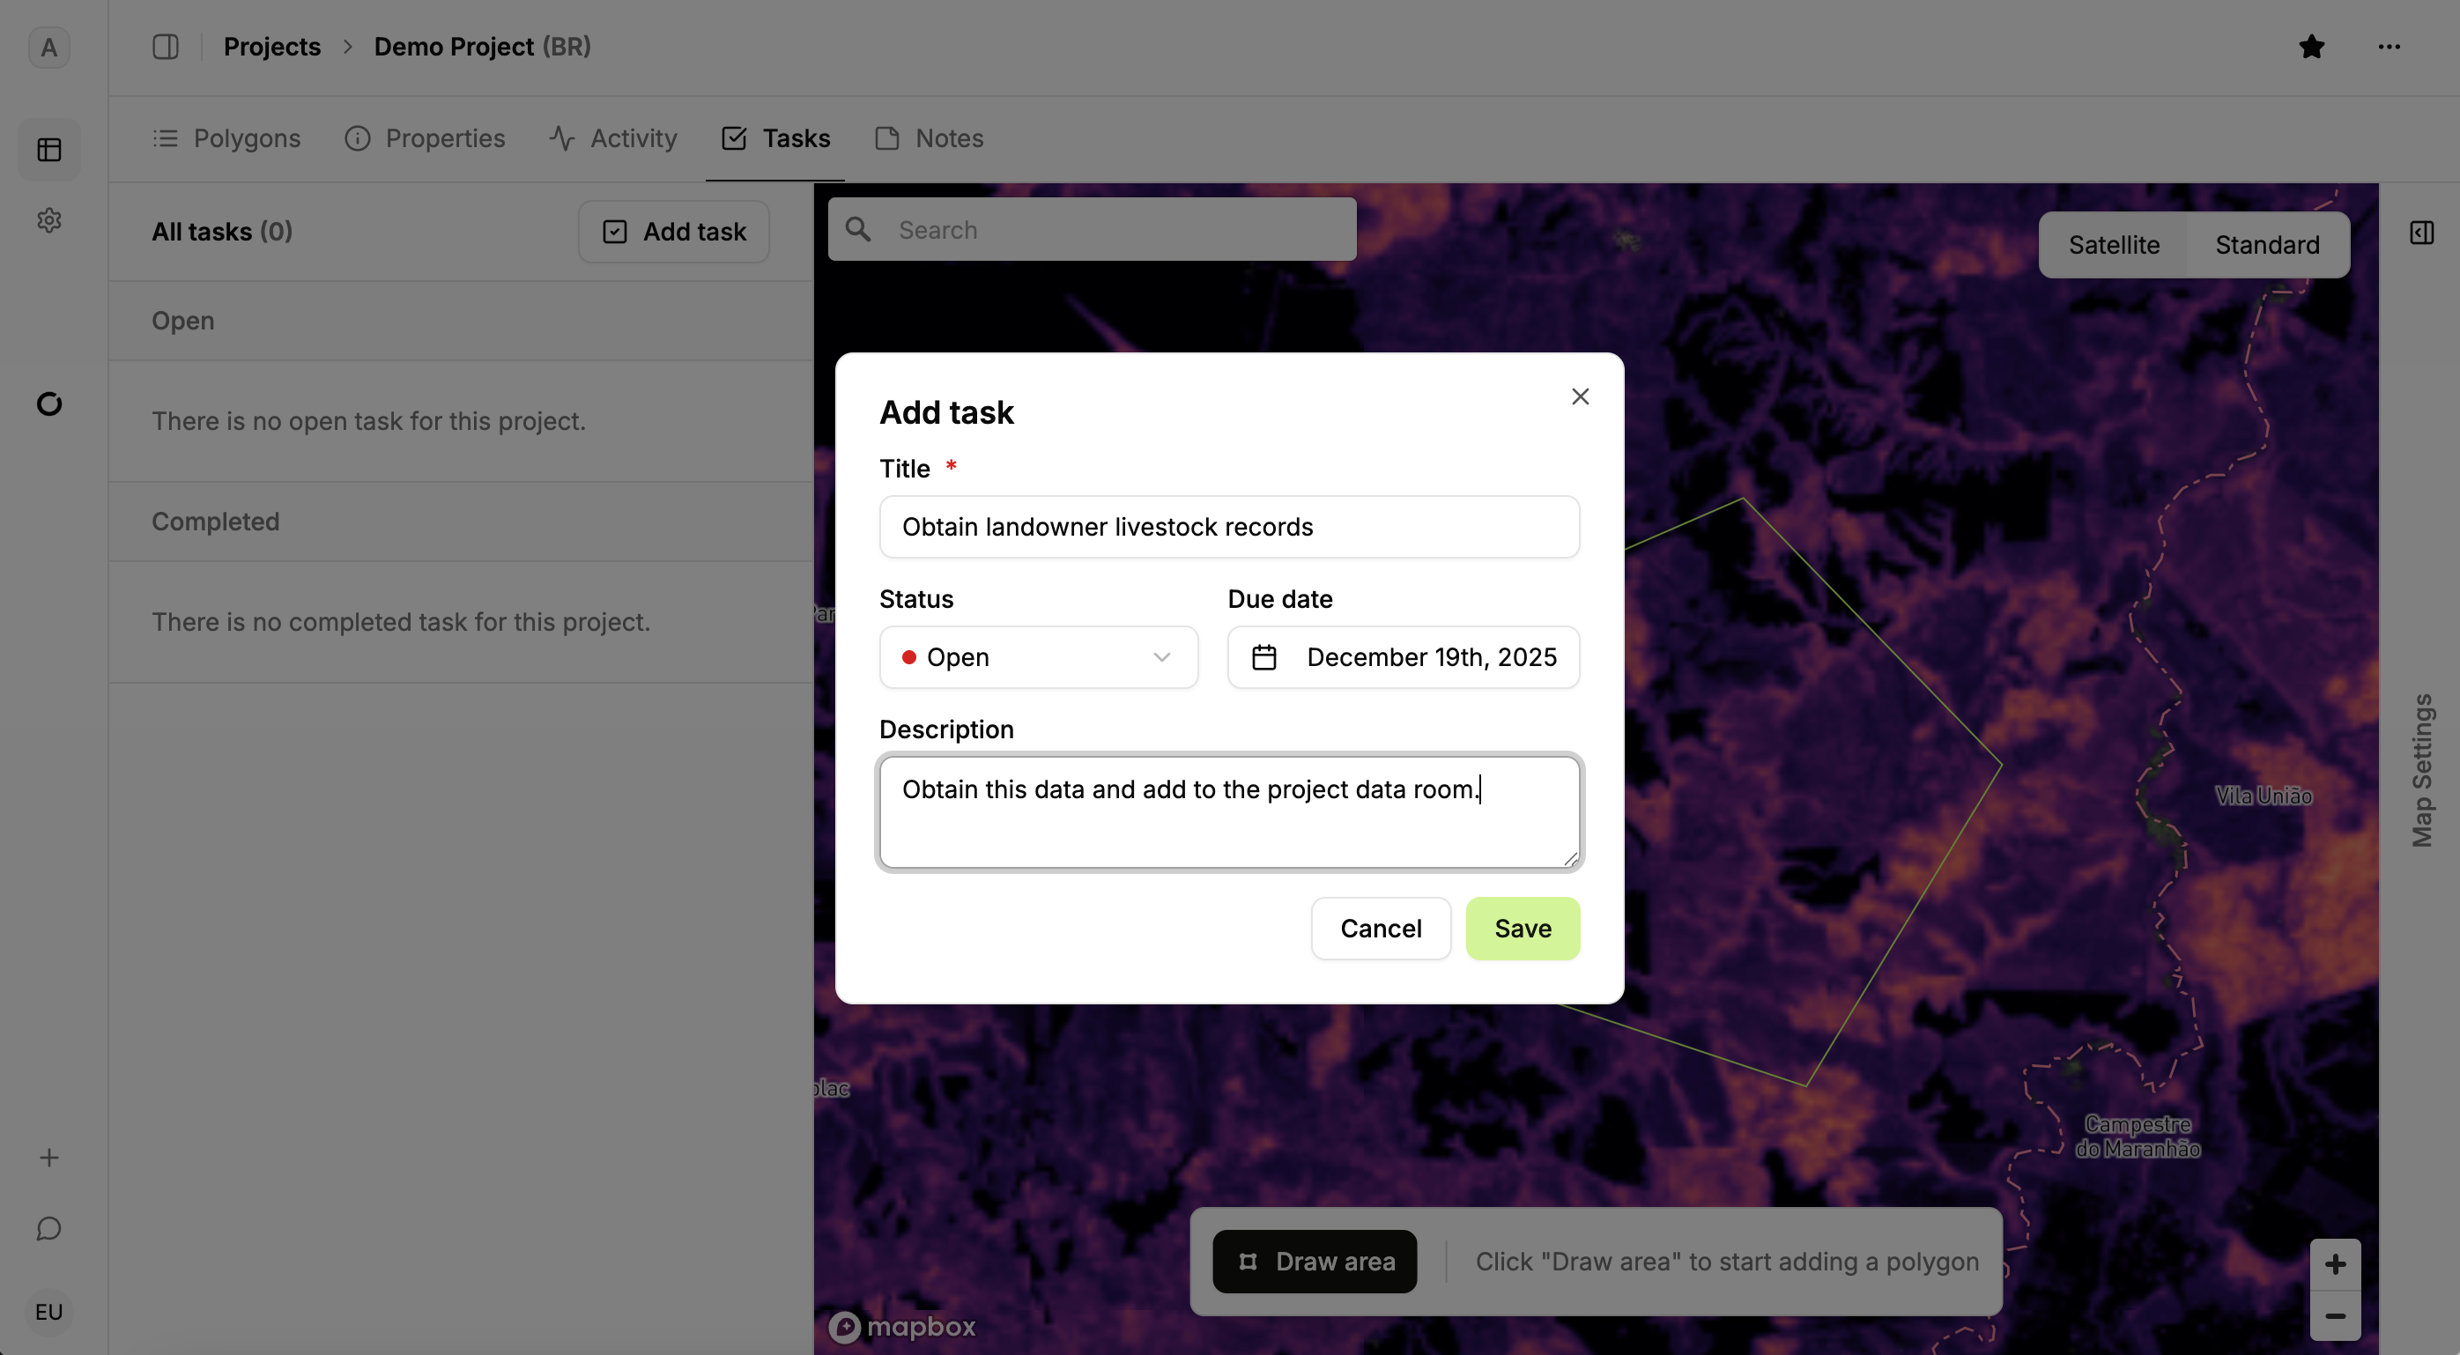2460x1355 pixels.
Task: Open settings gear in left rail
Action: pos(48,220)
